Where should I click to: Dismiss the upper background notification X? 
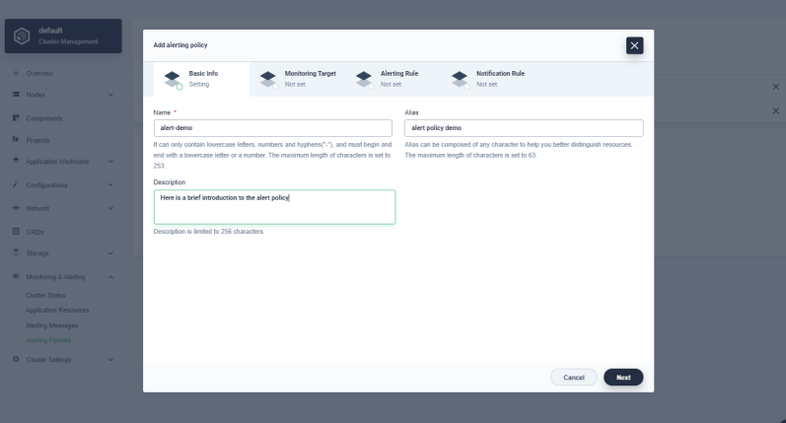tap(775, 87)
